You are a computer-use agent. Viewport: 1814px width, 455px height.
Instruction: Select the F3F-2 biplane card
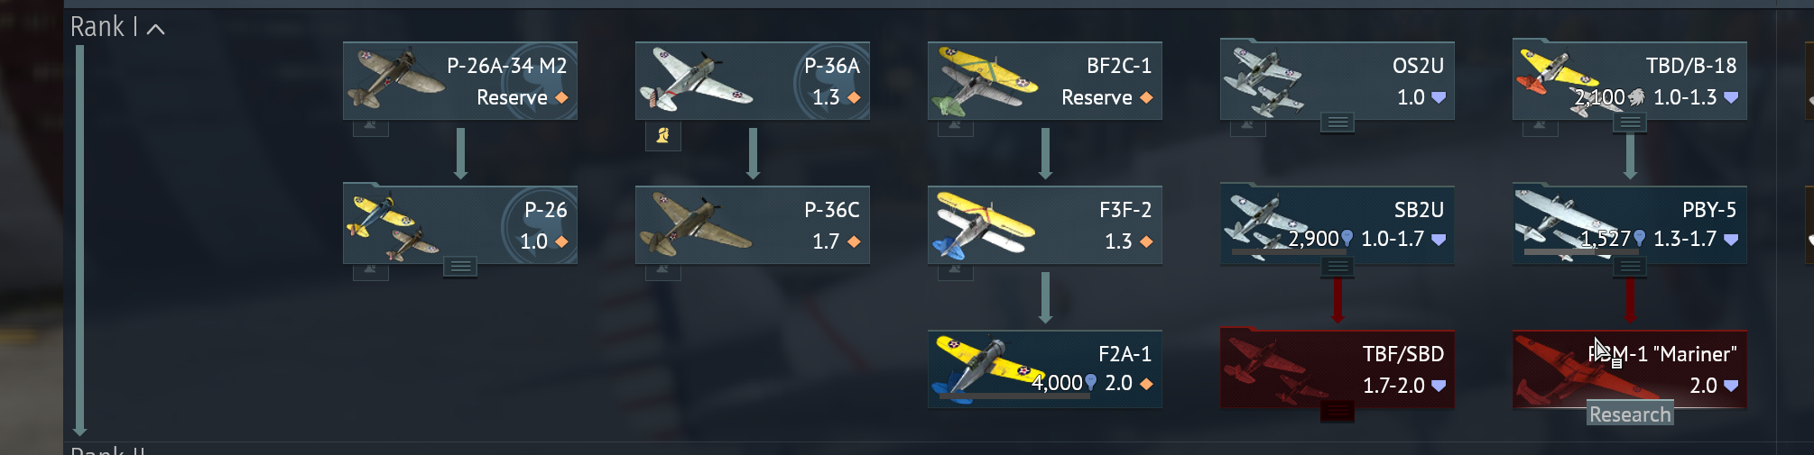pyautogui.click(x=1045, y=225)
